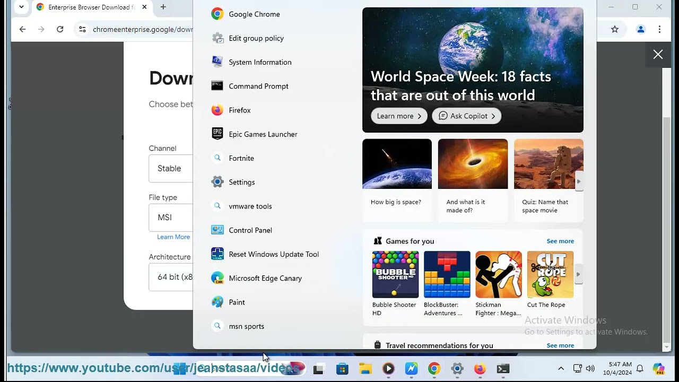The height and width of the screenshot is (382, 679).
Task: Click See more for Games for you
Action: [560, 241]
